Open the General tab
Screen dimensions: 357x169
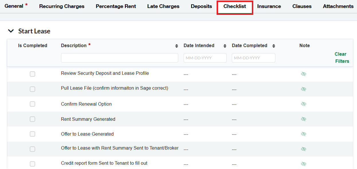click(14, 6)
